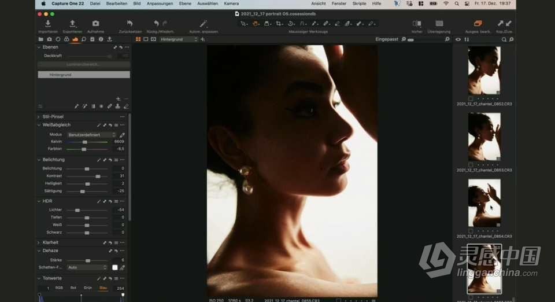Screen dimensions: 555x302
Task: Click the Luminanzbereich button
Action: 83,64
